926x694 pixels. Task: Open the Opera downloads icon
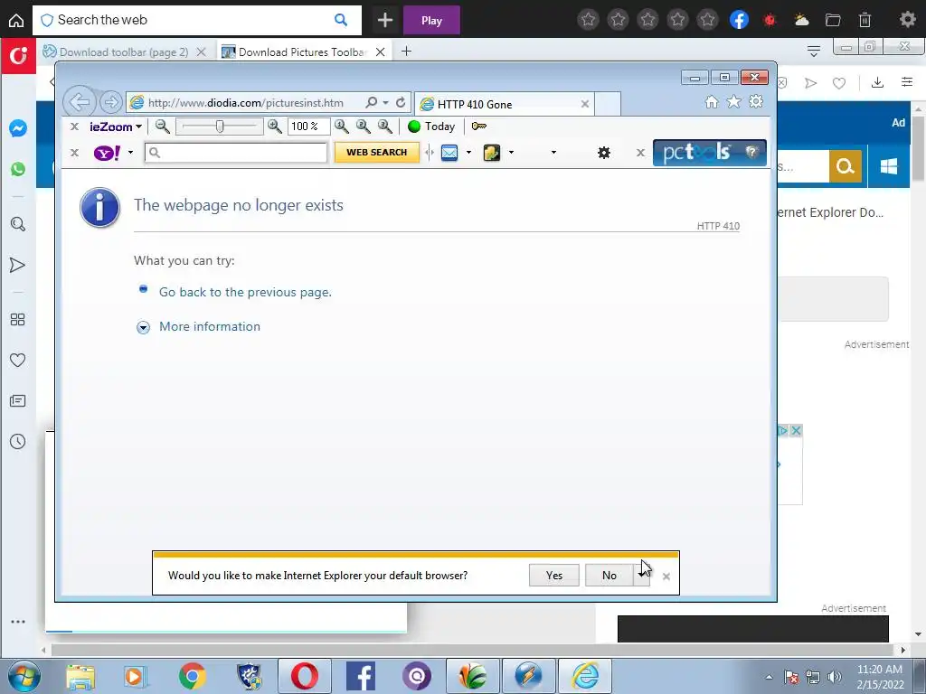pyautogui.click(x=877, y=82)
